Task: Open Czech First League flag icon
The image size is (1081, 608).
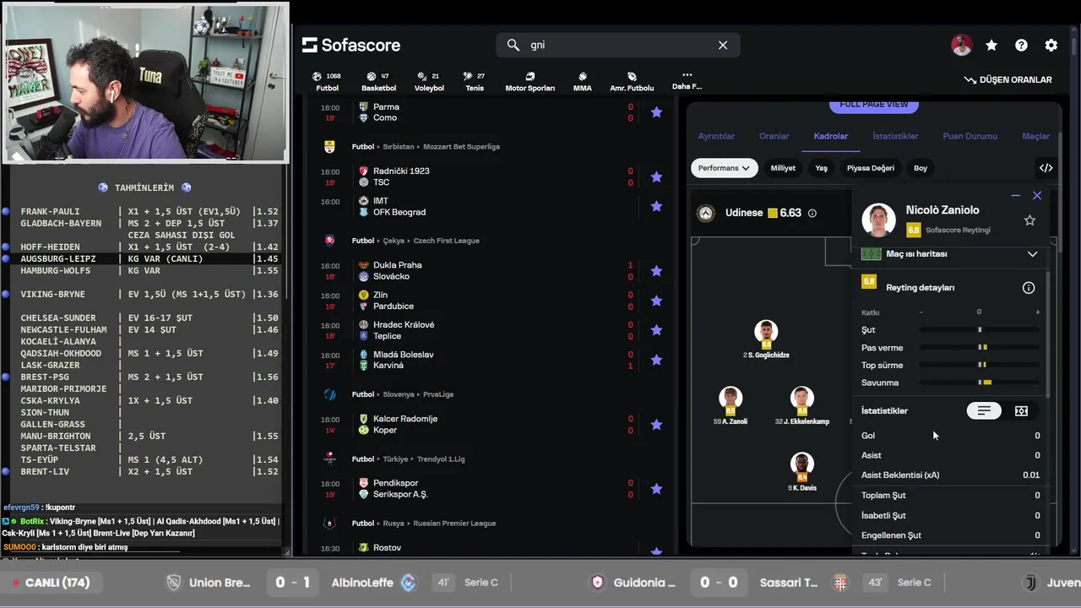Action: (x=329, y=241)
